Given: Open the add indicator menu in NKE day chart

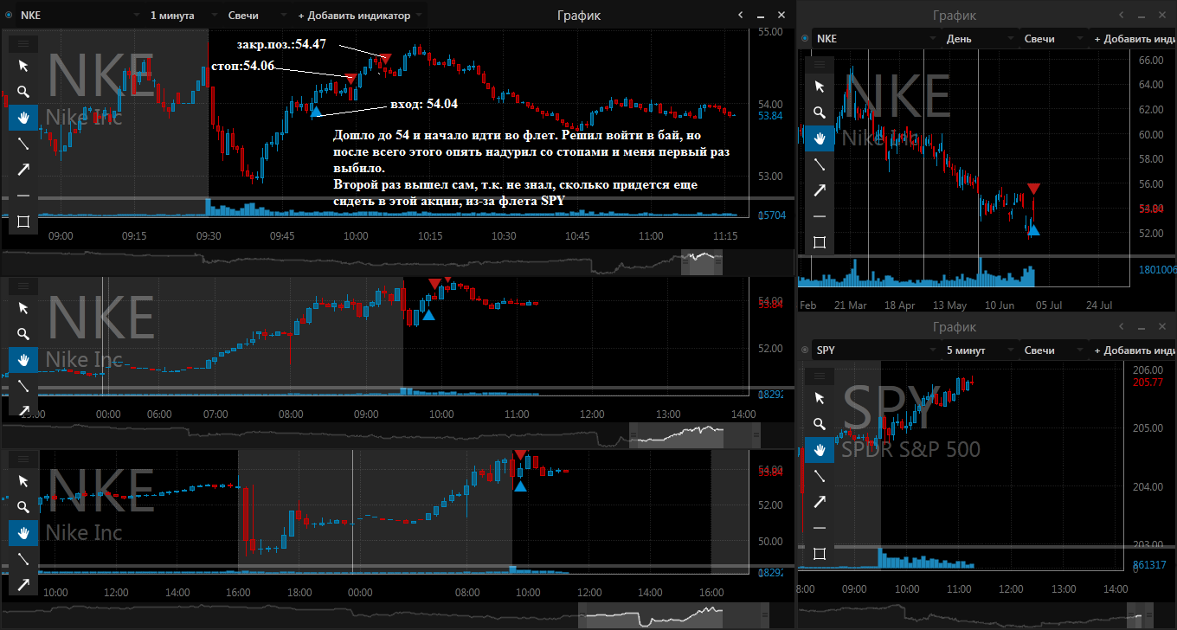Looking at the screenshot, I should coord(1135,38).
